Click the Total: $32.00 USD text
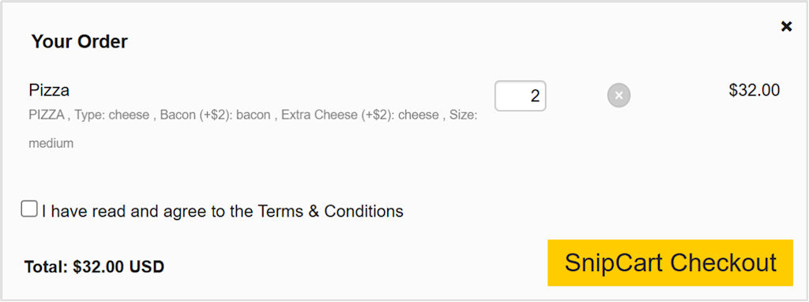The image size is (809, 302). coord(95,267)
